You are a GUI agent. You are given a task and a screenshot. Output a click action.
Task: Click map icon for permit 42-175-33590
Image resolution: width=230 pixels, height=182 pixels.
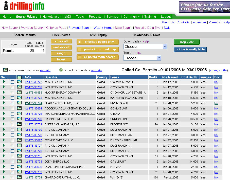coord(19,167)
